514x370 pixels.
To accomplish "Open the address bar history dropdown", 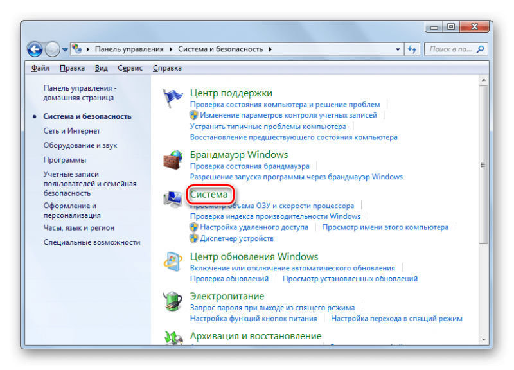I will (x=398, y=49).
